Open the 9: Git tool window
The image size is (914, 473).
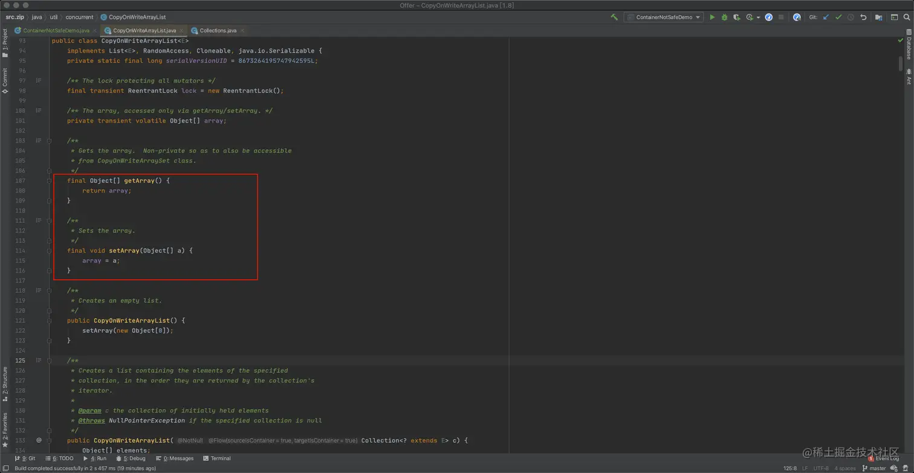(x=25, y=459)
